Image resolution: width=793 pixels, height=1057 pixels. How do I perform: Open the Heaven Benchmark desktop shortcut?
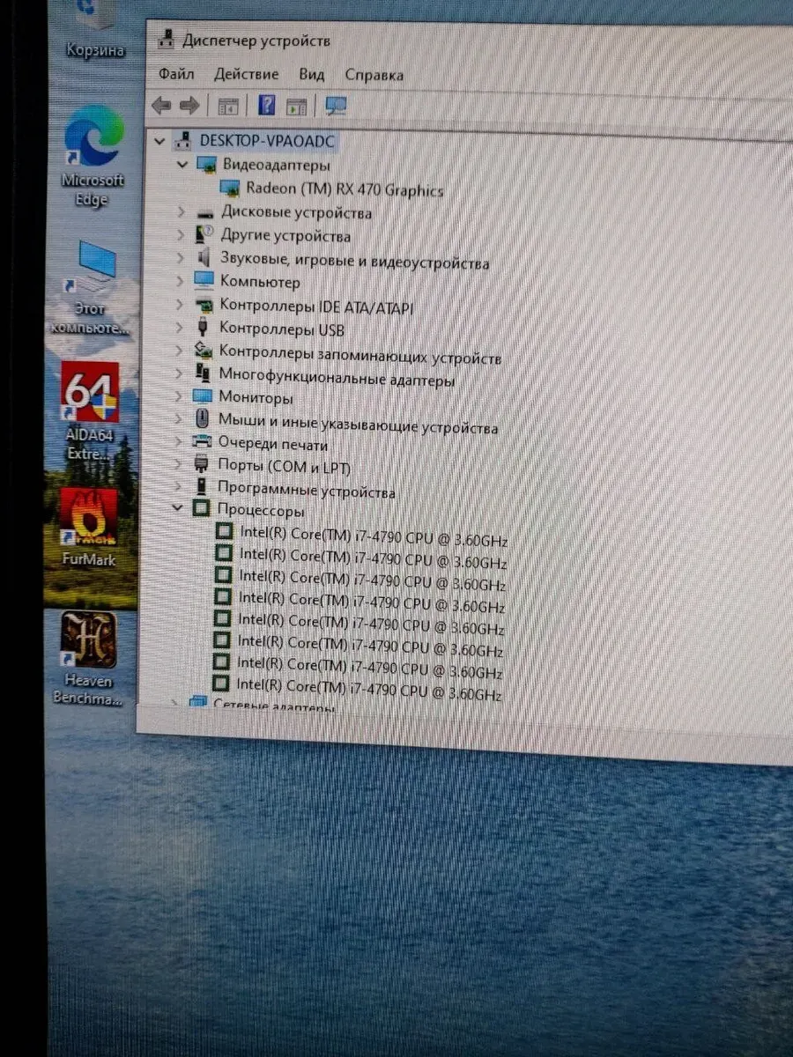[x=89, y=641]
